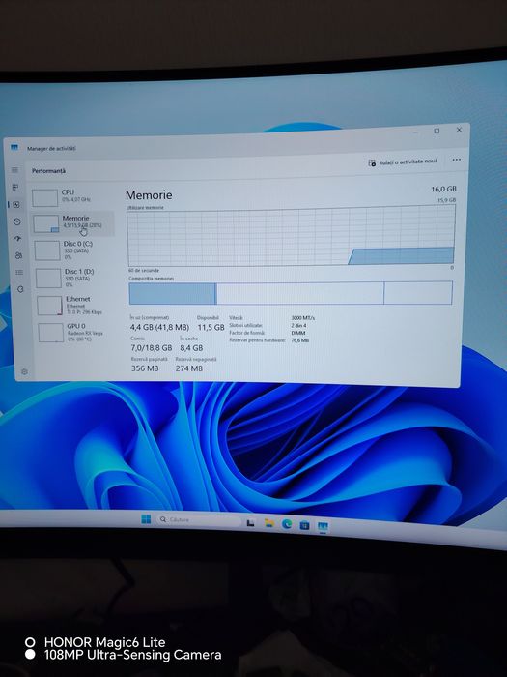Click the Task Manager title bar icon
This screenshot has width=507, height=677.
click(x=14, y=148)
